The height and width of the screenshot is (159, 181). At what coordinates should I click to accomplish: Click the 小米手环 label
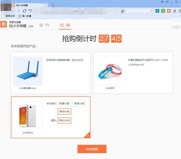(110, 88)
